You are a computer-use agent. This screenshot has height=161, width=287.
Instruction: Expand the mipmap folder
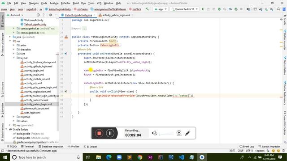point(13,117)
